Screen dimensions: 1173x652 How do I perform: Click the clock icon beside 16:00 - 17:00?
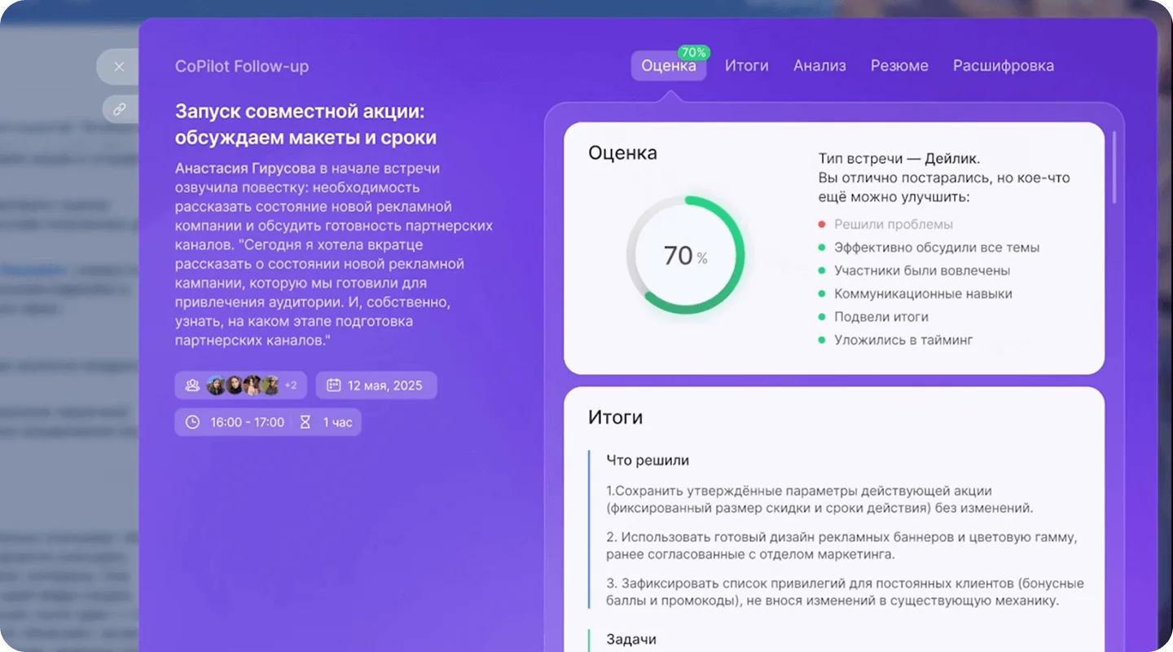coord(192,422)
